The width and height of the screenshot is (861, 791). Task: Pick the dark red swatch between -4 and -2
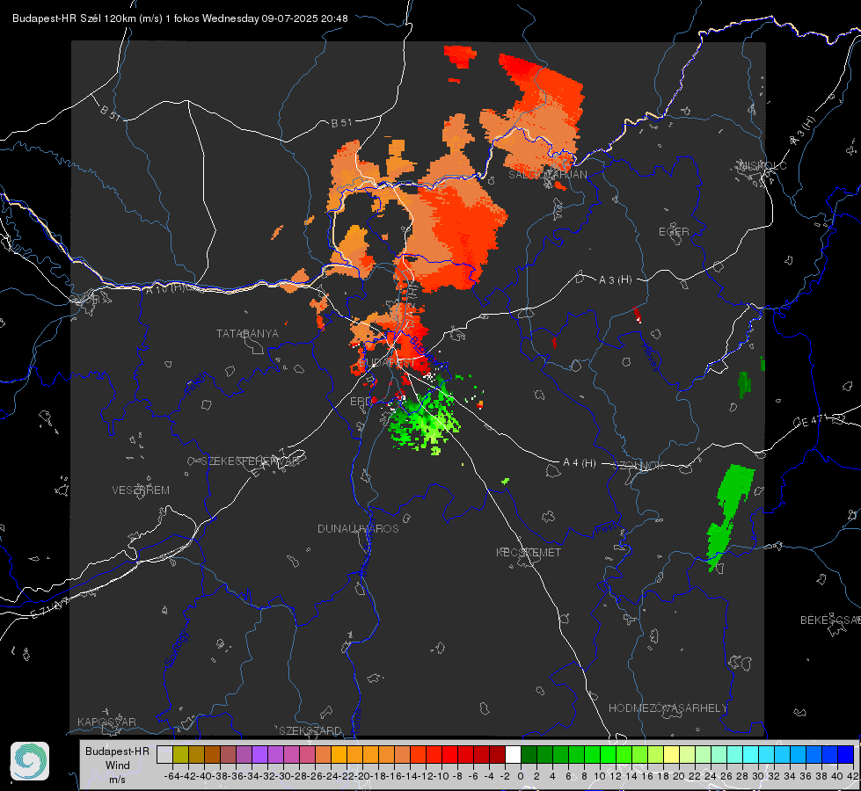[x=497, y=754]
